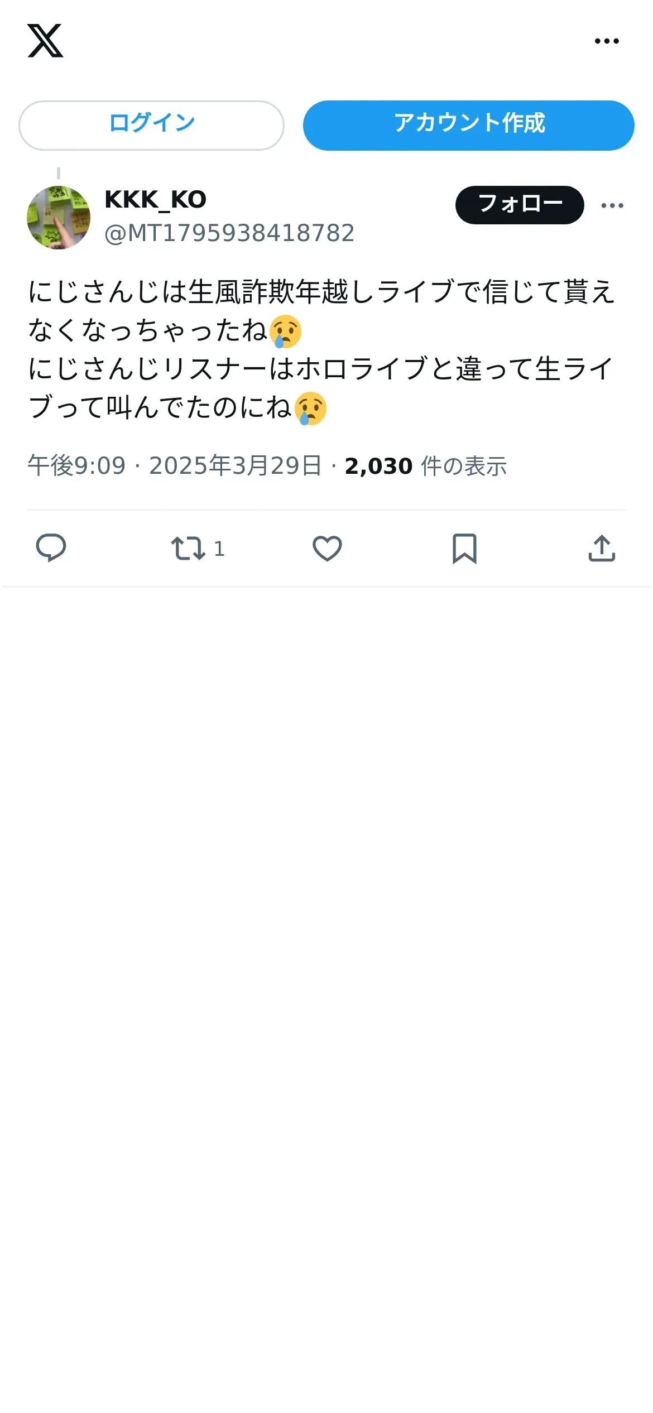Click the repost count number 1
Viewport: 653px width, 1413px height.
[219, 549]
